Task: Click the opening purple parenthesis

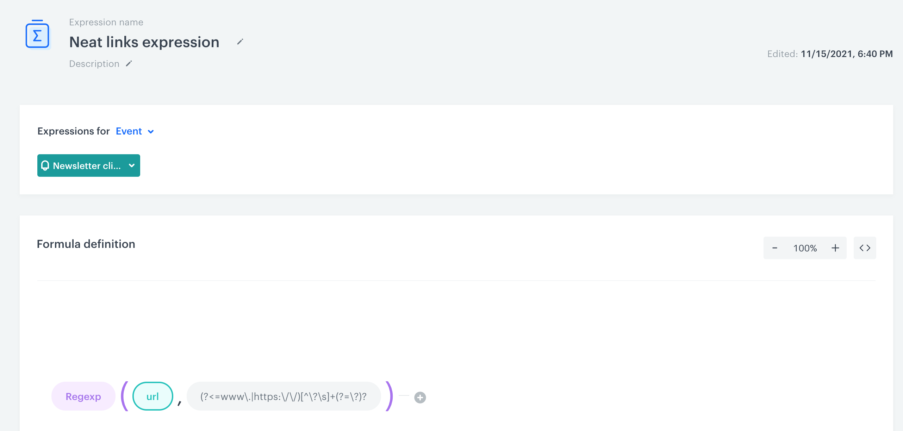Action: (x=124, y=396)
